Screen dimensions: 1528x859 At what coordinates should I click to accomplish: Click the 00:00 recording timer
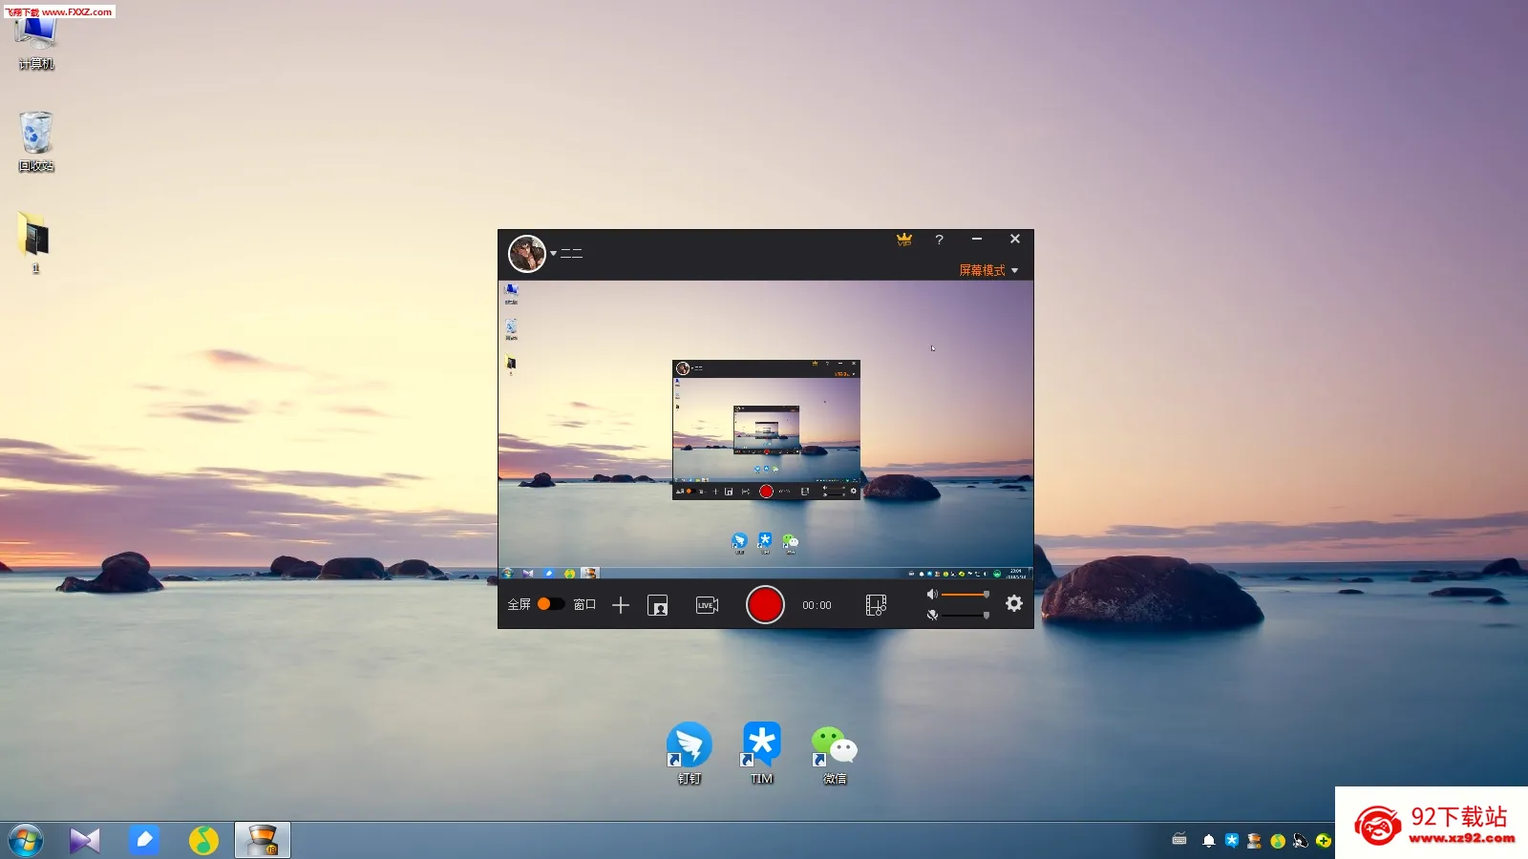(x=817, y=605)
